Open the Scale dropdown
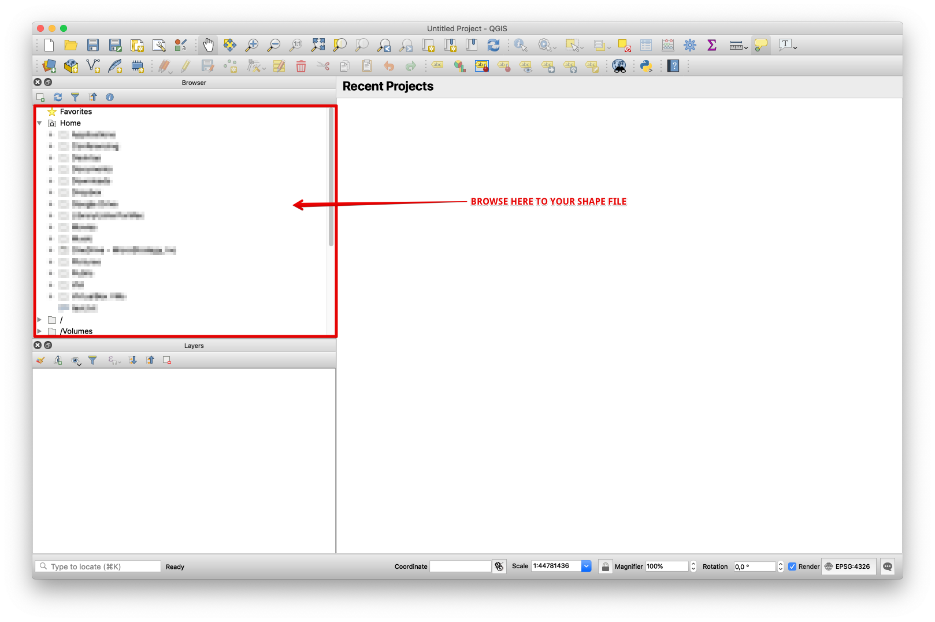 (x=586, y=565)
